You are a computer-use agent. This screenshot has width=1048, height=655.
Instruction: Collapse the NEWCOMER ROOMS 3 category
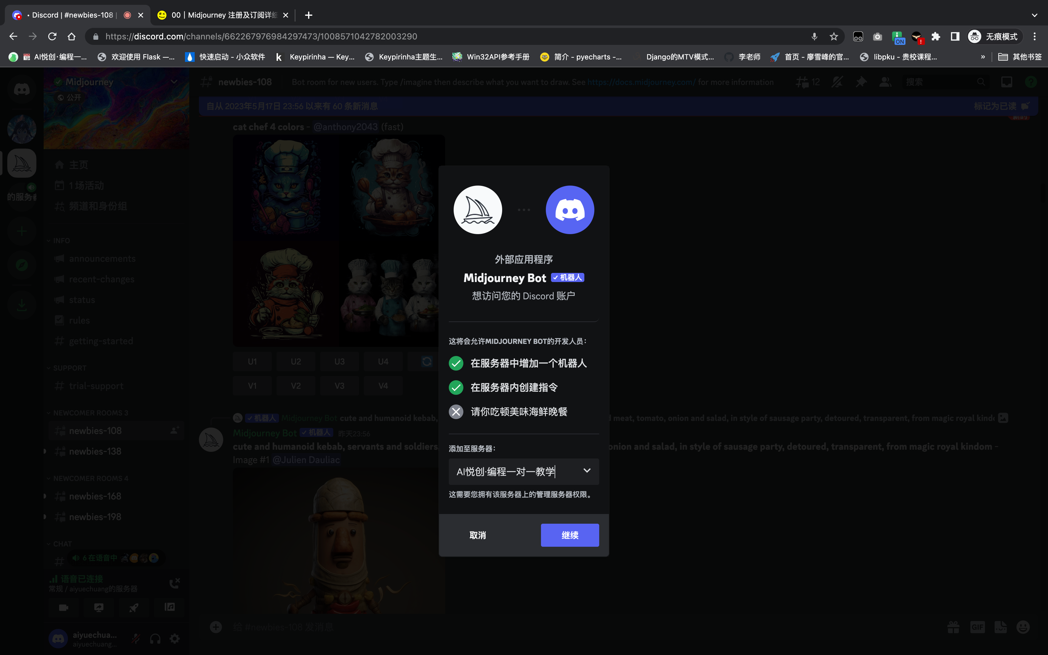pyautogui.click(x=87, y=413)
